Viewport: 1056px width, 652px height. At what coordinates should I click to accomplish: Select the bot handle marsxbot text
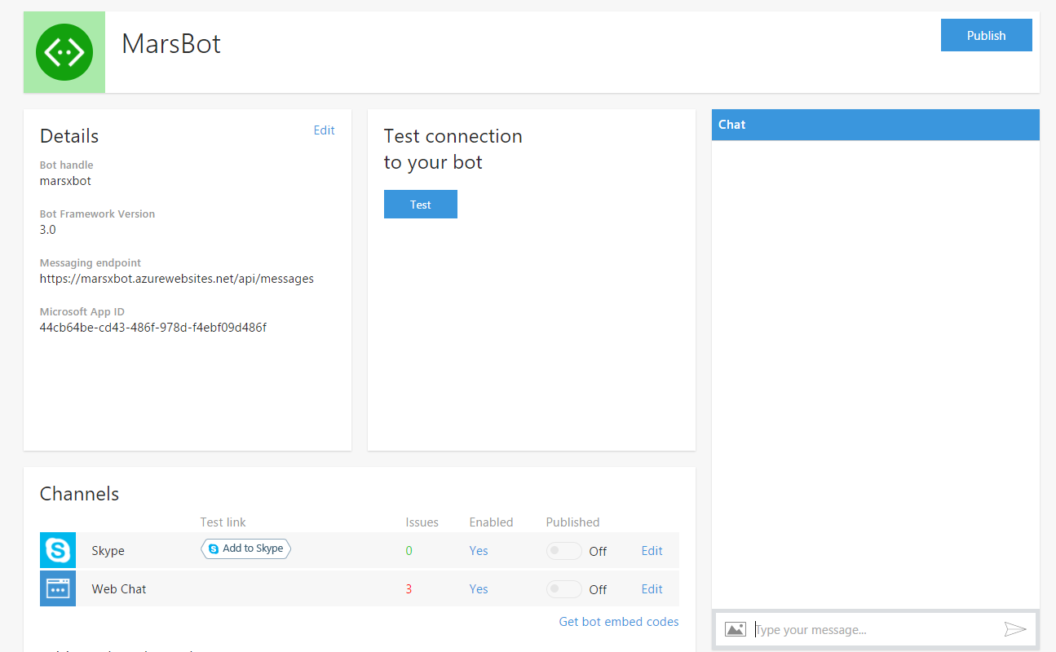(65, 181)
